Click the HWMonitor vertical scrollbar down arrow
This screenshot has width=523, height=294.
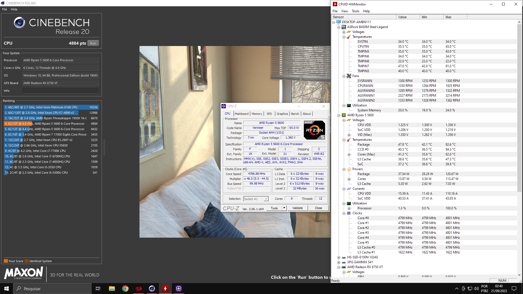[519, 275]
